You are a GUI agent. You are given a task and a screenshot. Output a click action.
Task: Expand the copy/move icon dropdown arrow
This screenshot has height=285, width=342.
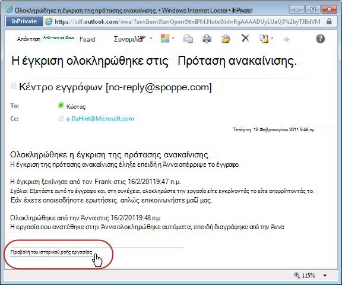click(272, 39)
